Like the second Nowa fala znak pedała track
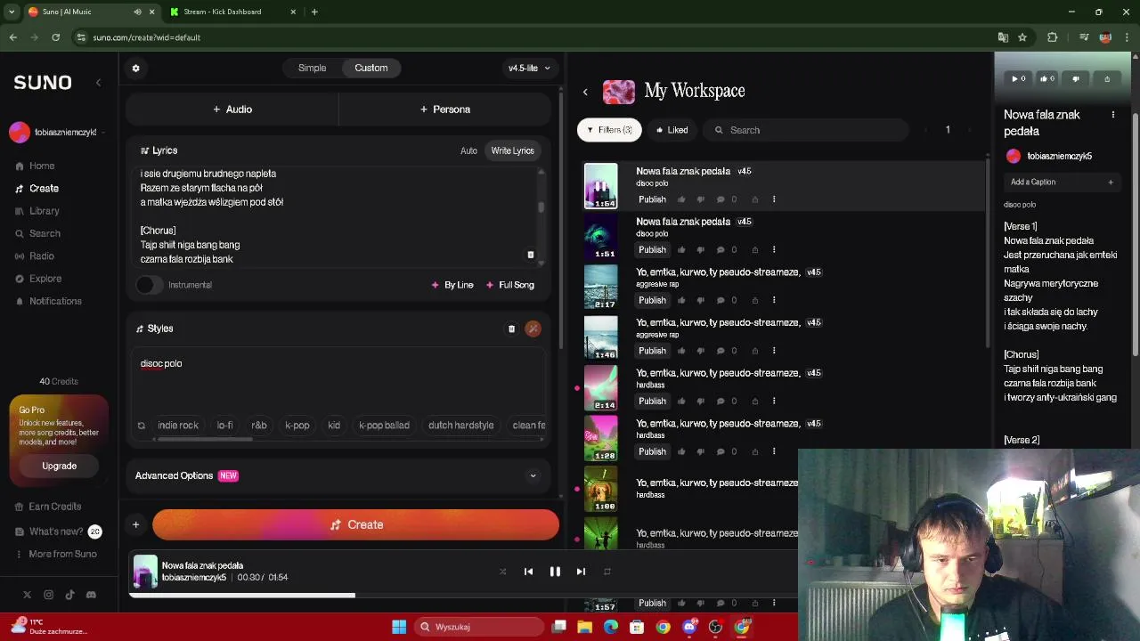This screenshot has height=641, width=1140. coord(681,250)
